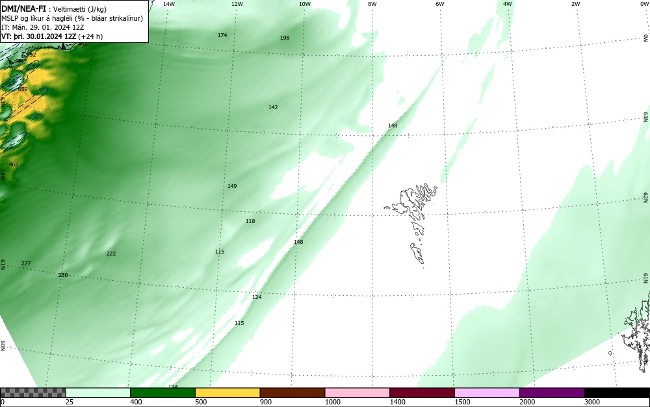Click the light purple 1500–2000 legend swatch
Viewport: 650px width, 407px height.
487,393
